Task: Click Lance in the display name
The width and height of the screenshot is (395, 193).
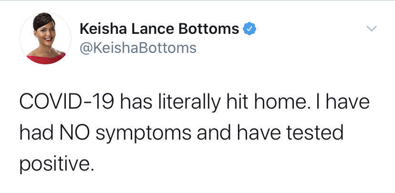Action: point(152,29)
